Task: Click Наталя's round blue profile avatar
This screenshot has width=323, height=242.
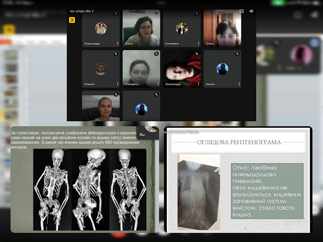Action: pos(222,69)
